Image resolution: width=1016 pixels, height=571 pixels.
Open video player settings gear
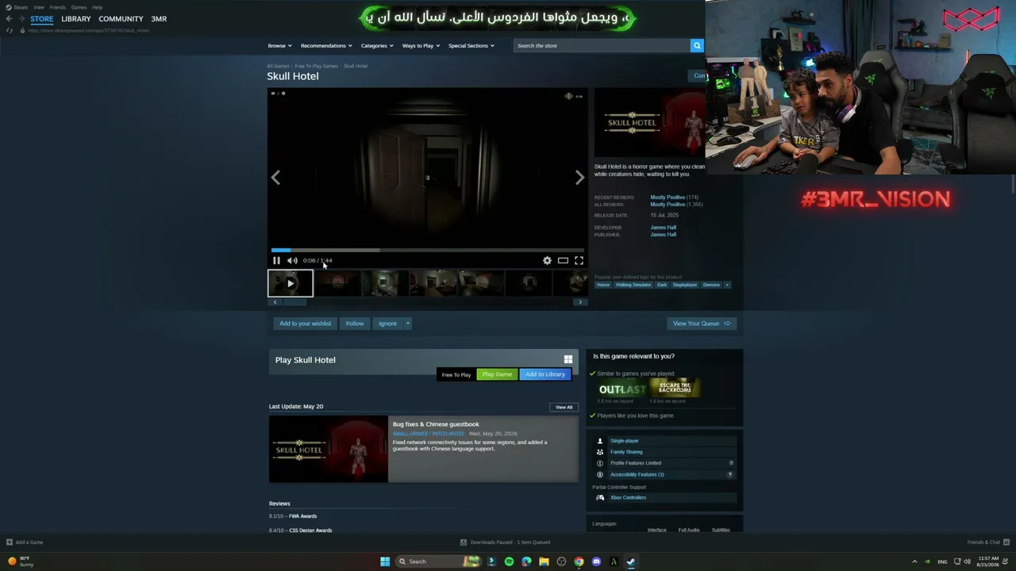pyautogui.click(x=547, y=260)
